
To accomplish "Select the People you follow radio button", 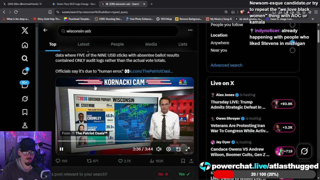I will pos(292,24).
